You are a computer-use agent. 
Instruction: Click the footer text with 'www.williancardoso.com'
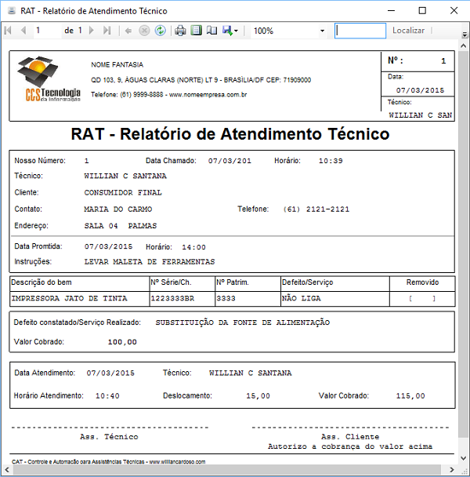108,462
